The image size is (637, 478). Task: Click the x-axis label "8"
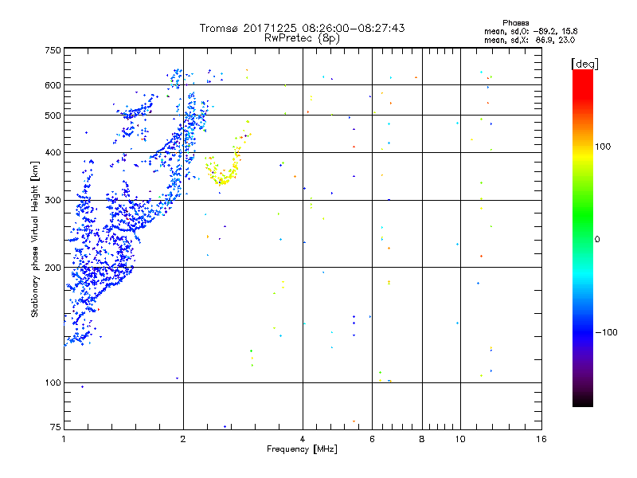[x=422, y=439]
